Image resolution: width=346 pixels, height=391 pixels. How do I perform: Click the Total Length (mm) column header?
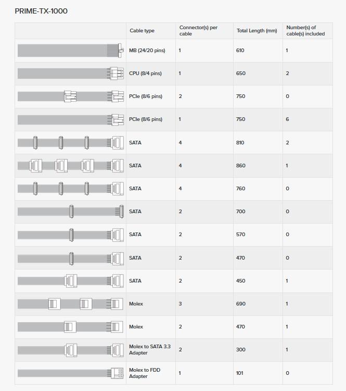[257, 31]
